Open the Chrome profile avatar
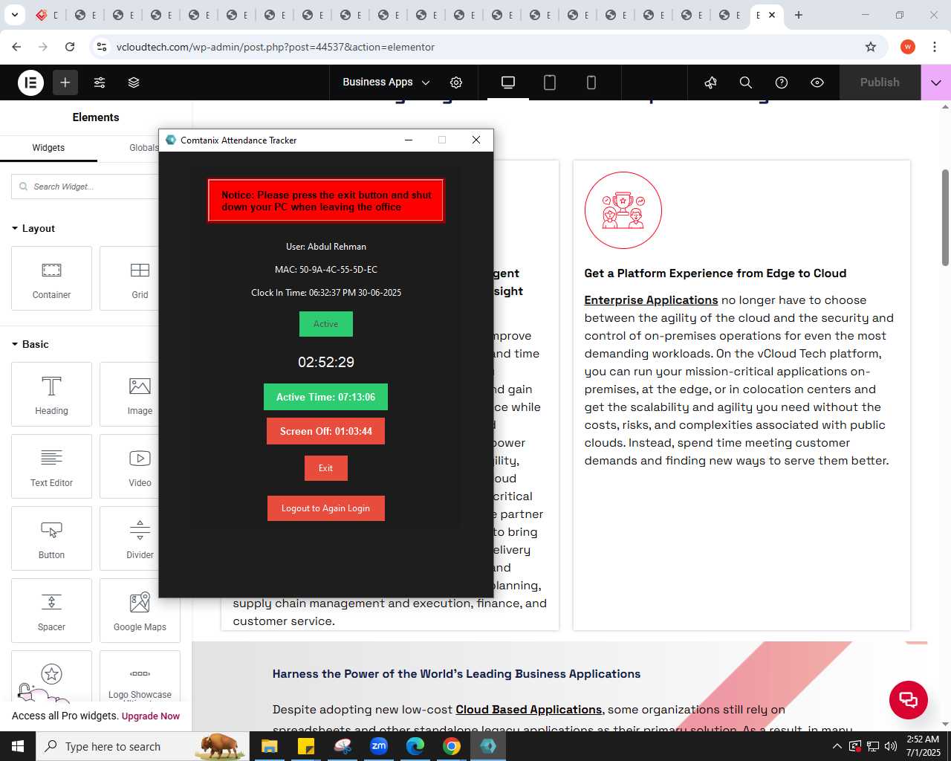 [x=908, y=47]
